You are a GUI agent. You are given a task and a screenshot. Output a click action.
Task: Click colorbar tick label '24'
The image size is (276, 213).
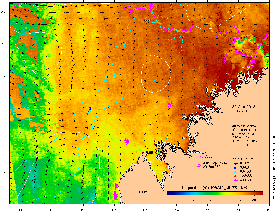(x=194, y=200)
